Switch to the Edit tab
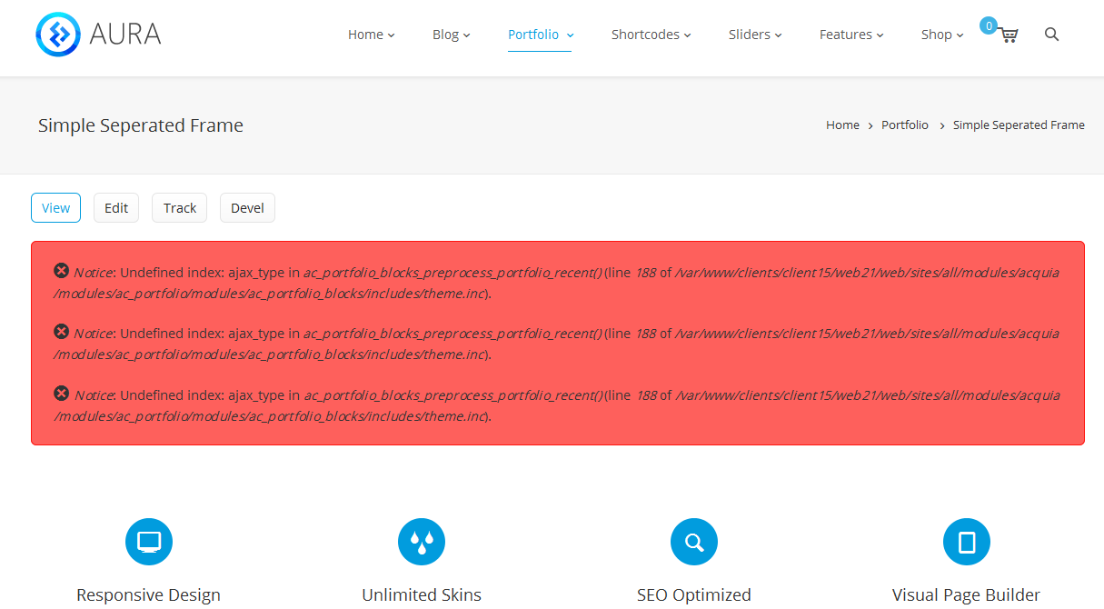 coord(116,207)
